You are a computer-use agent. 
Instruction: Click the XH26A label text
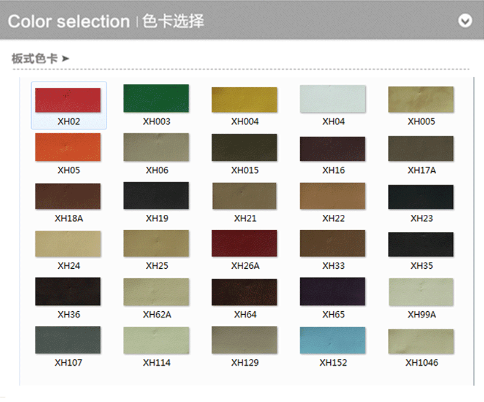click(246, 266)
